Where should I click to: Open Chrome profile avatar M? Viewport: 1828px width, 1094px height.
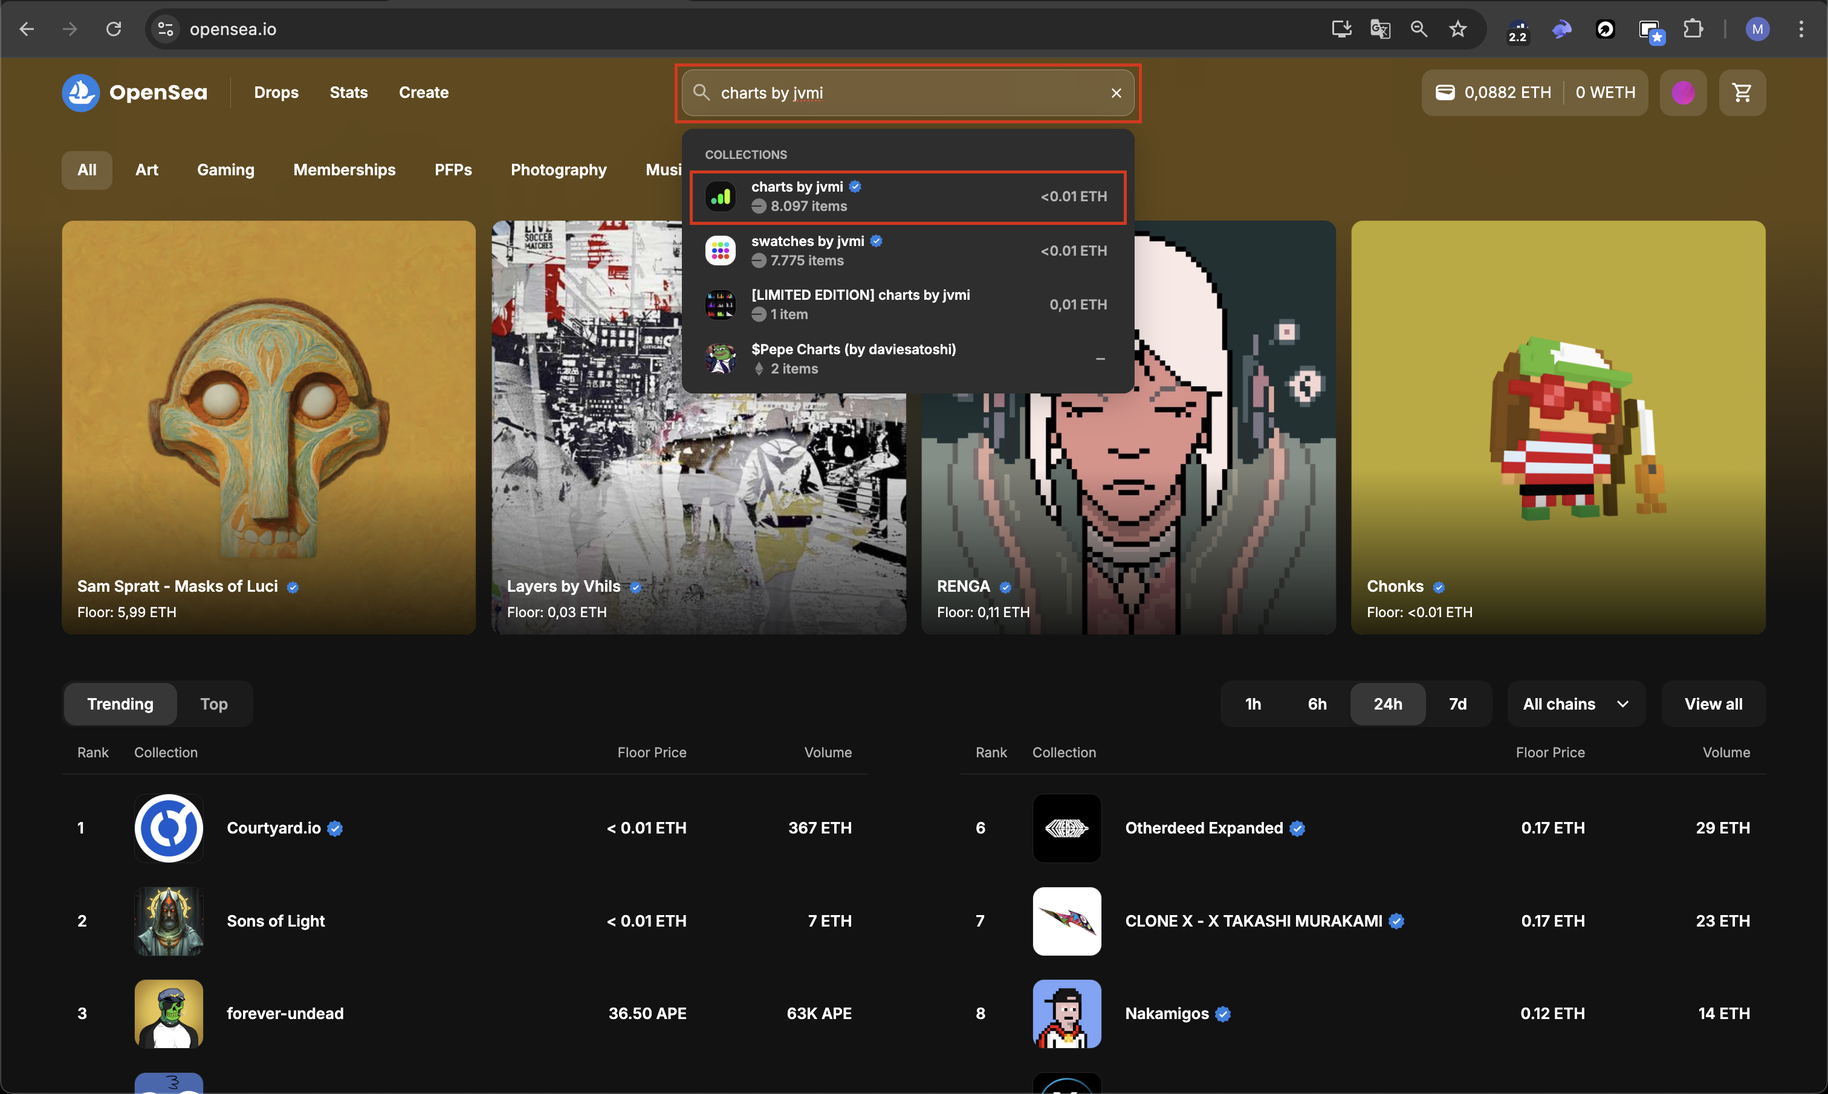pyautogui.click(x=1757, y=30)
